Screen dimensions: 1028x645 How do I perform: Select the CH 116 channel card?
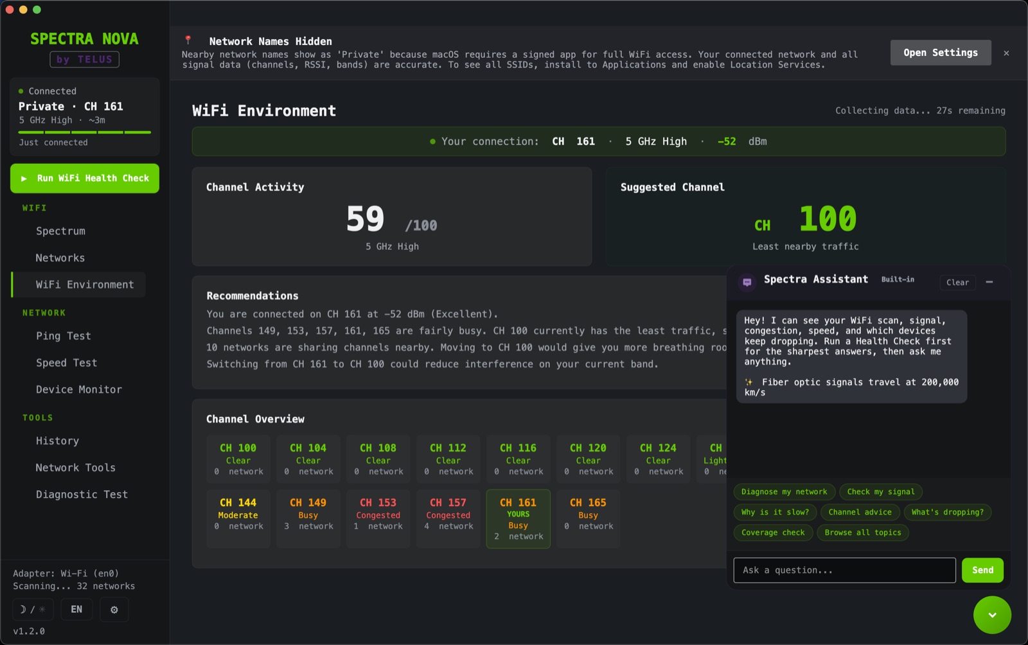(518, 459)
